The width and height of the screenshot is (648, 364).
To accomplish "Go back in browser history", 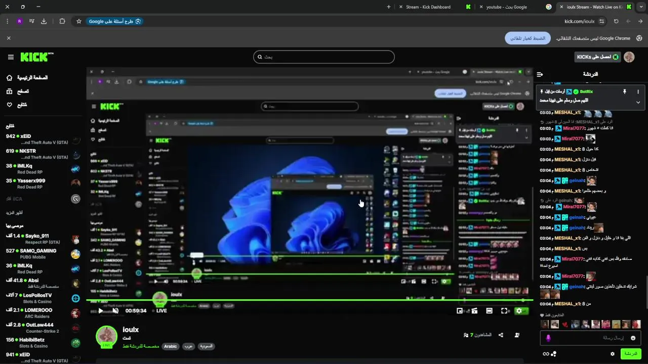I will tap(640, 21).
